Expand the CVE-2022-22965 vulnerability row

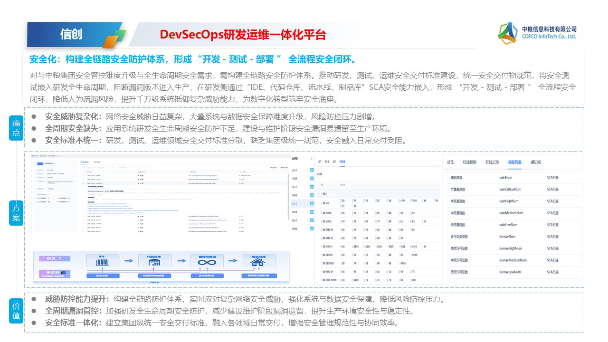tap(83, 175)
